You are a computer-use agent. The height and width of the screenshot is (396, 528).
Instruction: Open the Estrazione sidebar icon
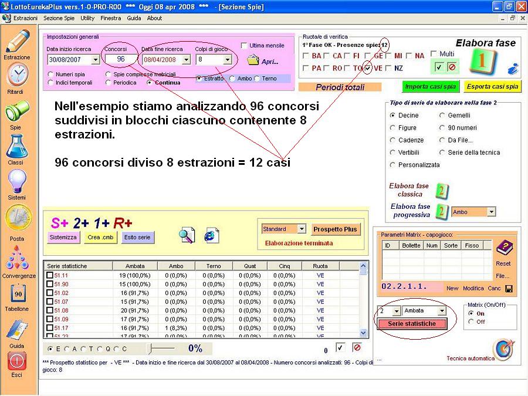tap(18, 41)
